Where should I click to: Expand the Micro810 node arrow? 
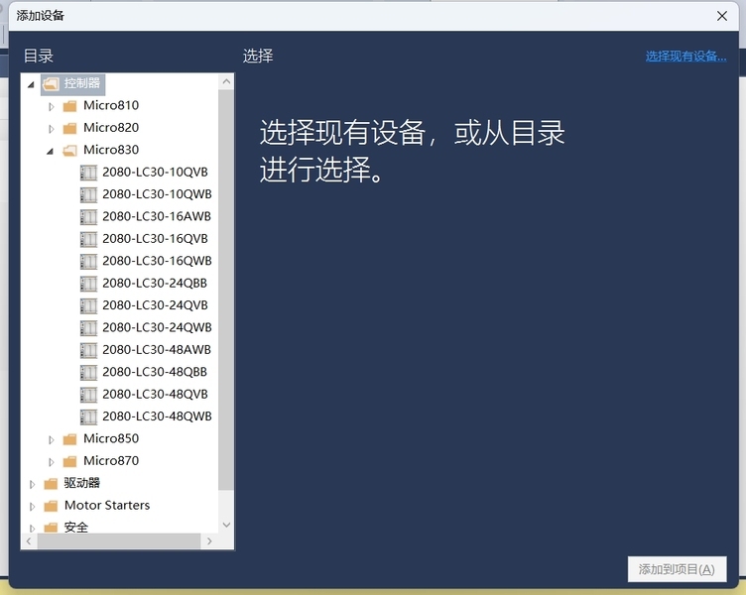coord(51,106)
